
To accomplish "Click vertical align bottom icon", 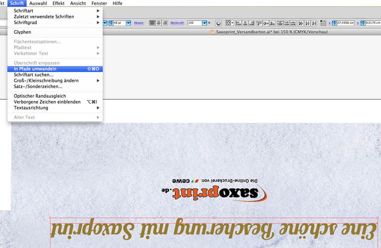I will tap(272, 23).
